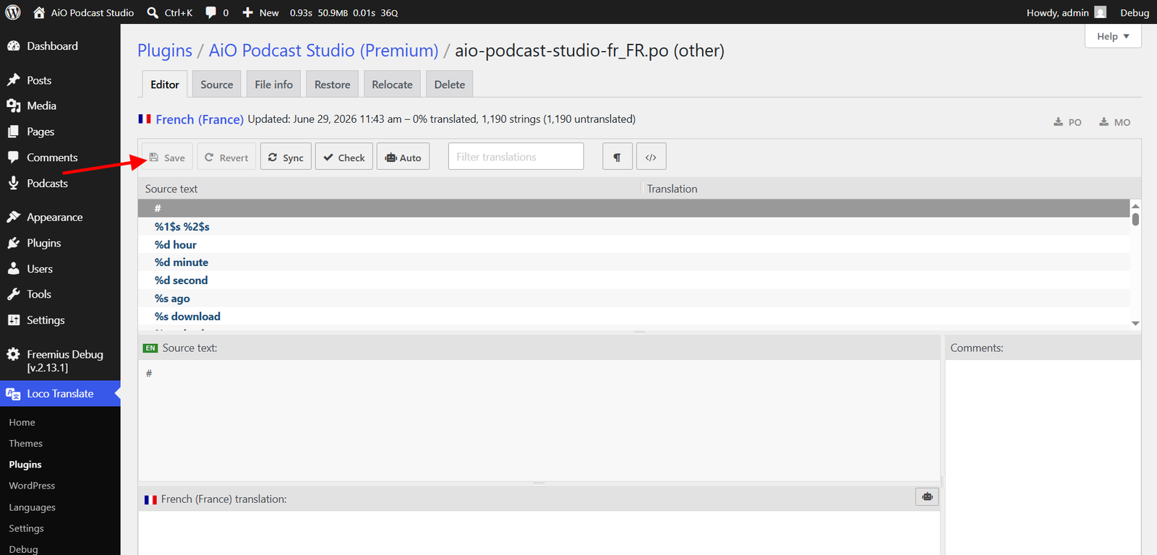The image size is (1157, 555).
Task: Open the Delete tab
Action: [x=450, y=85]
